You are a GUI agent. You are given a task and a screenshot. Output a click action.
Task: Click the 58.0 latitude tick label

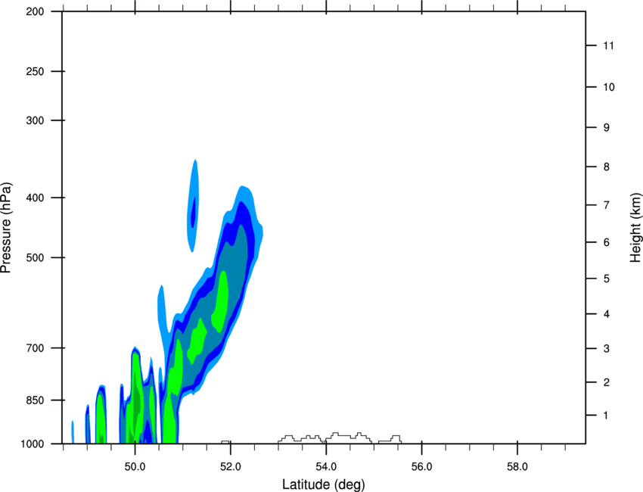coord(517,467)
